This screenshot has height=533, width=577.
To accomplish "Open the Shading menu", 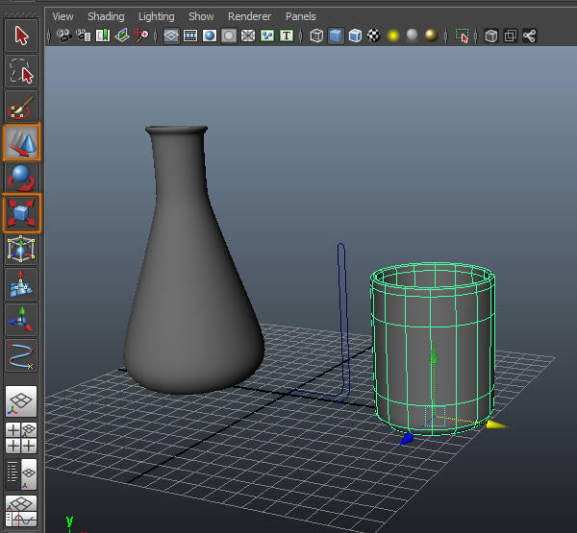I will coord(106,16).
